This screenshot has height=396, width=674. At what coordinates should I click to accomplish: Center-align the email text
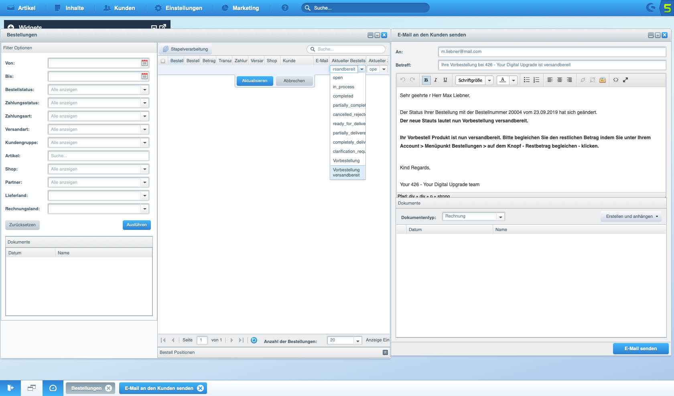click(x=560, y=80)
